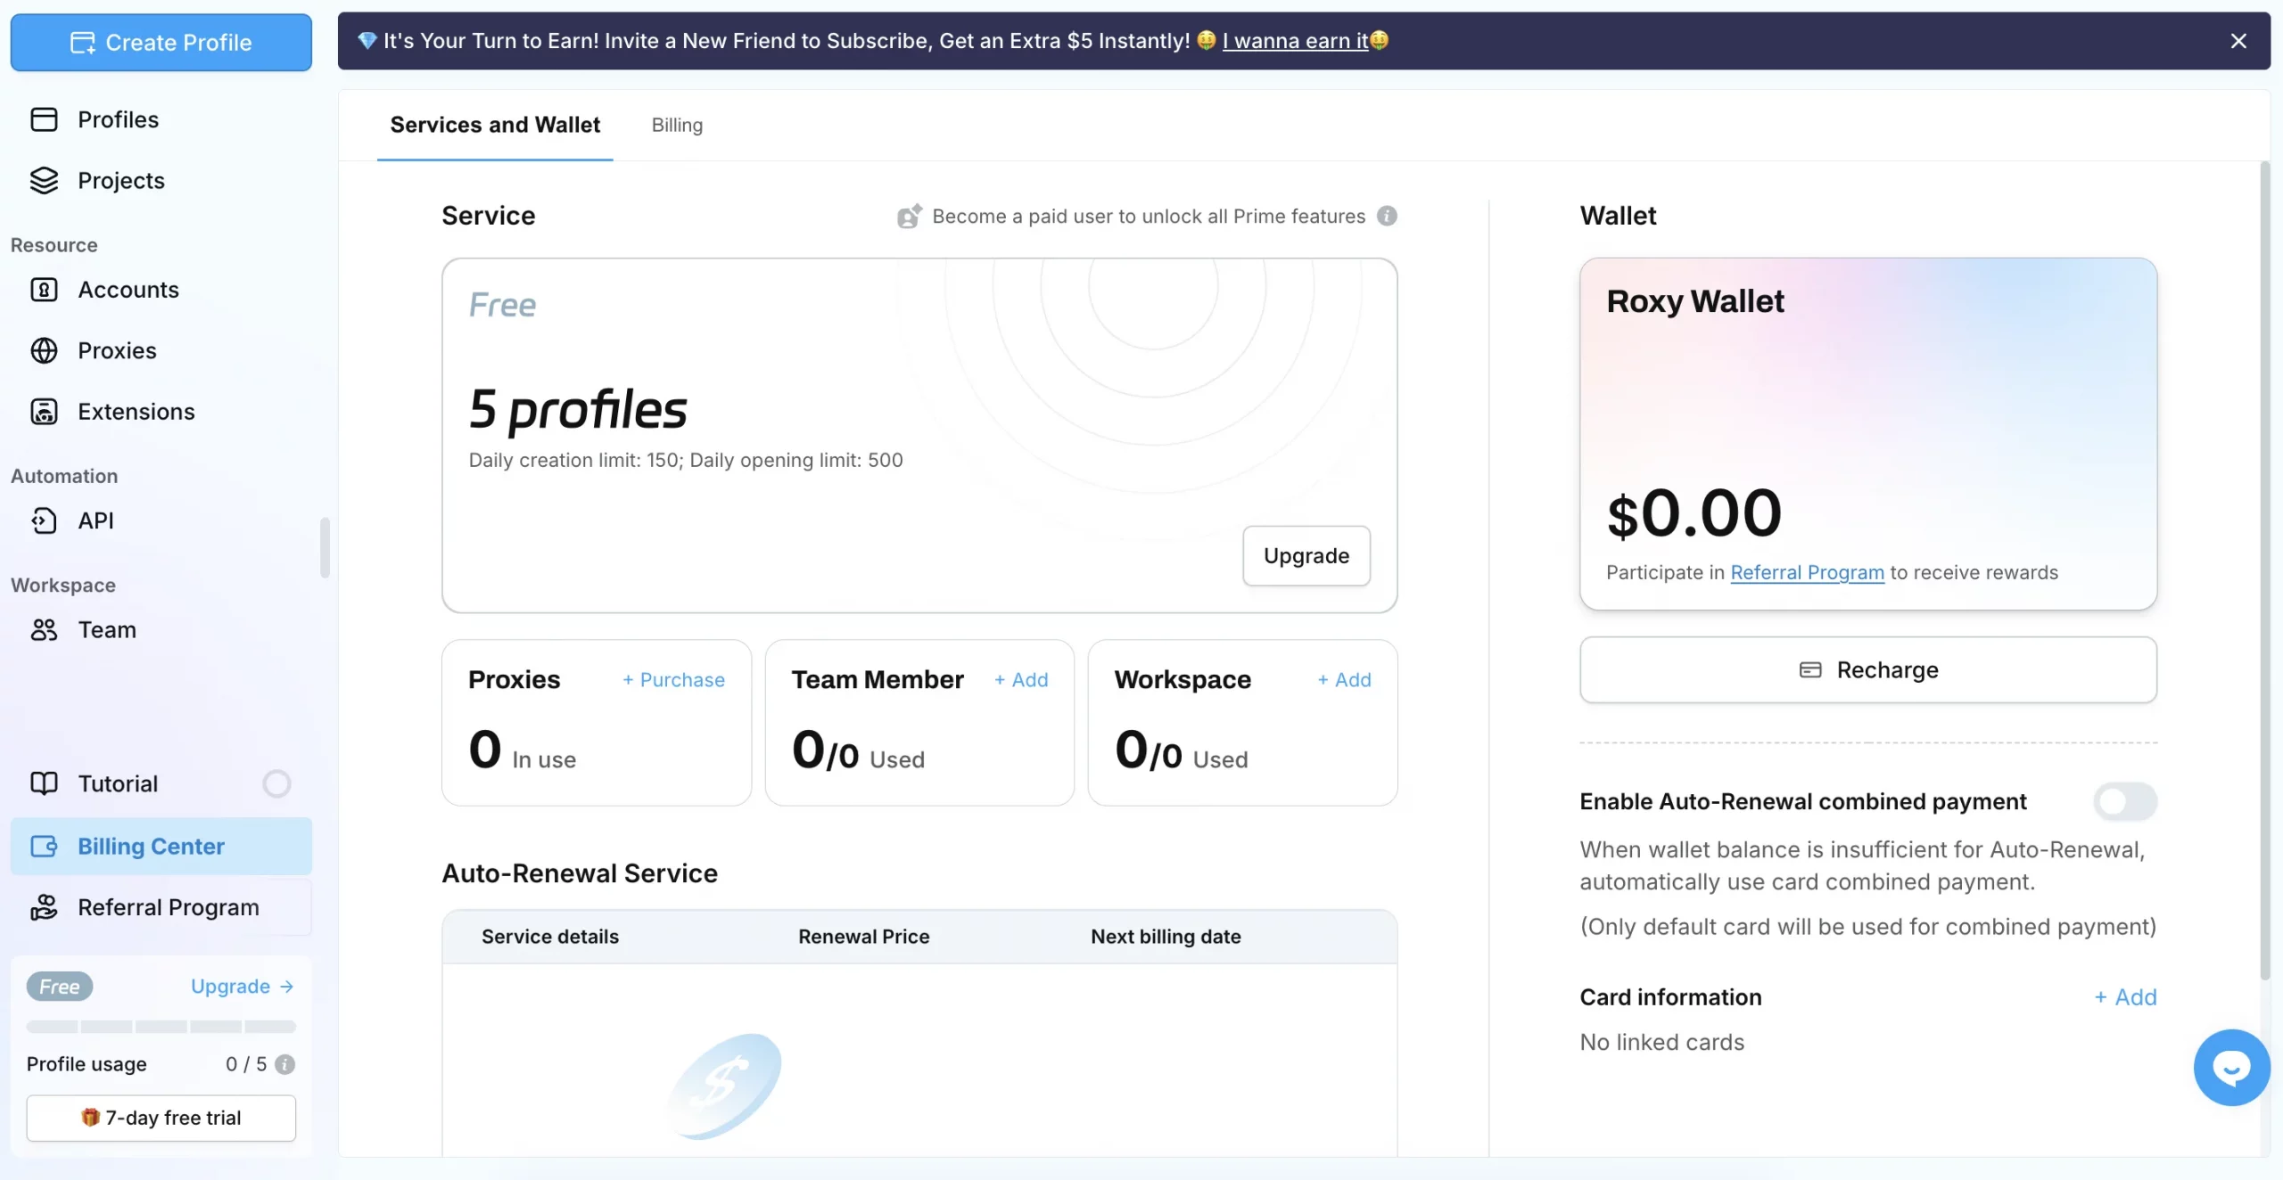Click the Recharge wallet button
This screenshot has width=2283, height=1180.
tap(1867, 670)
